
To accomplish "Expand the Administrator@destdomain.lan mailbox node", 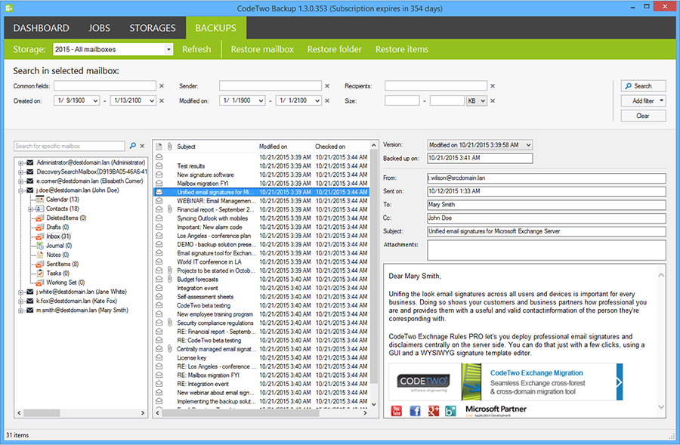I will (x=20, y=163).
